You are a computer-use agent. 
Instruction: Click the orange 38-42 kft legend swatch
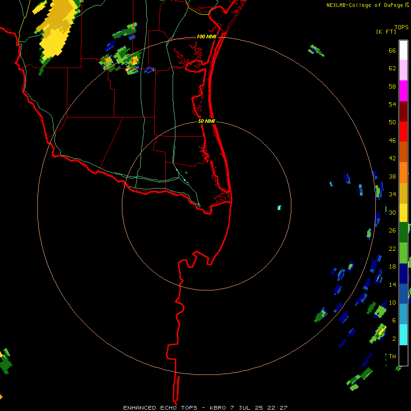click(403, 173)
